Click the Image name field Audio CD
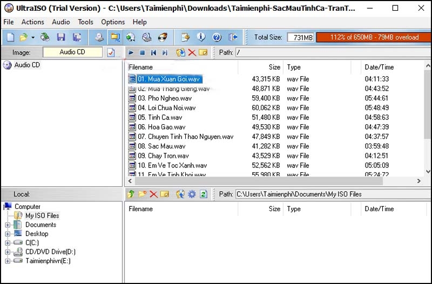 72,52
